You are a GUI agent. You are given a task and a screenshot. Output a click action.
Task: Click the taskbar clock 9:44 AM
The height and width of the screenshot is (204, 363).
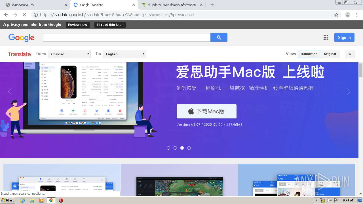pyautogui.click(x=349, y=200)
